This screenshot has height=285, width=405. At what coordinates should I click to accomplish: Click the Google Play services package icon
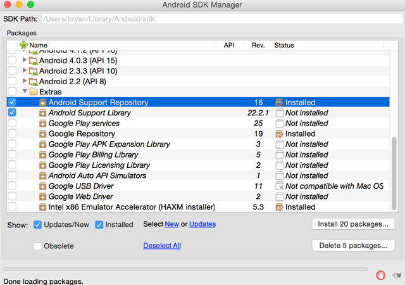click(x=42, y=123)
